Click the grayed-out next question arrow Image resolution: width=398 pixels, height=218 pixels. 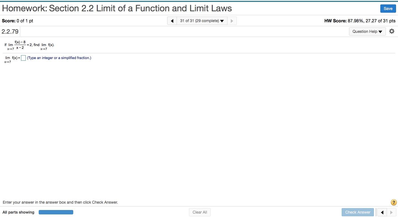(x=232, y=21)
